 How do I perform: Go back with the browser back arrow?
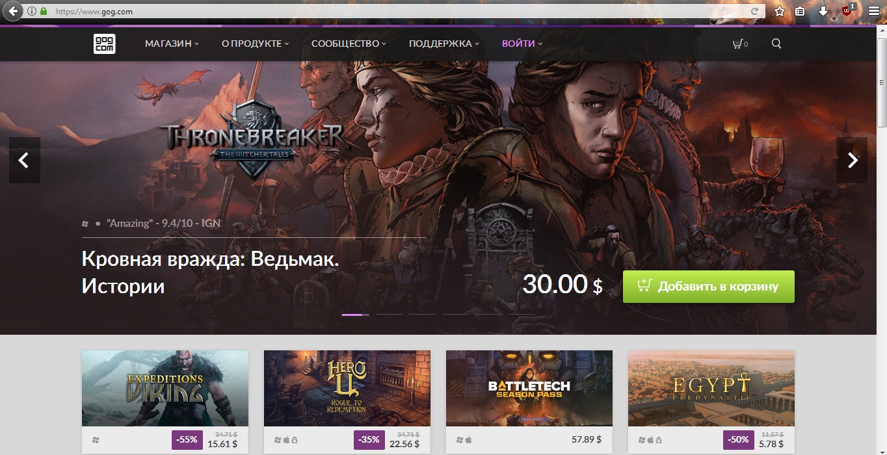pyautogui.click(x=12, y=12)
